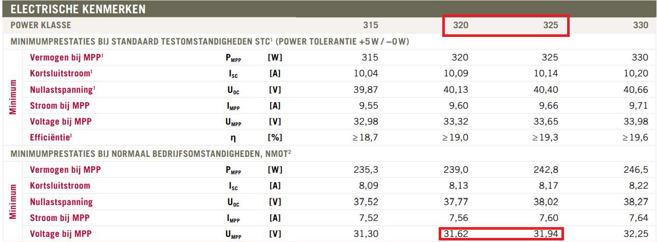
Task: Pick the Stroom bij MPP value 9,71
Action: tap(639, 106)
